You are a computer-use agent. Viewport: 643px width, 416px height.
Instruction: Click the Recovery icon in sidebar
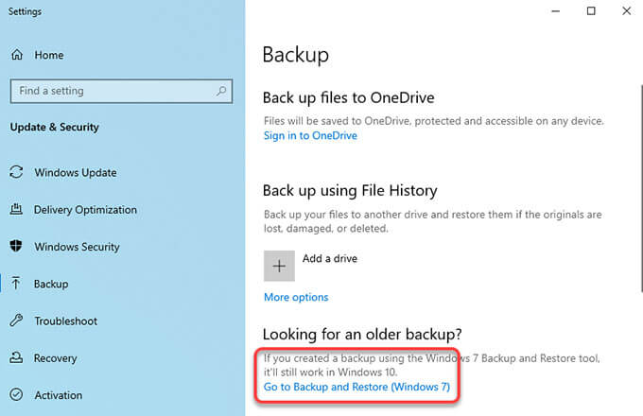pyautogui.click(x=16, y=357)
